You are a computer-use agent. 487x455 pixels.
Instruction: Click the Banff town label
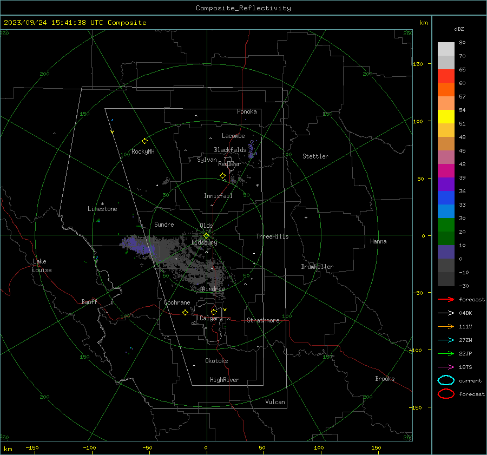point(89,301)
